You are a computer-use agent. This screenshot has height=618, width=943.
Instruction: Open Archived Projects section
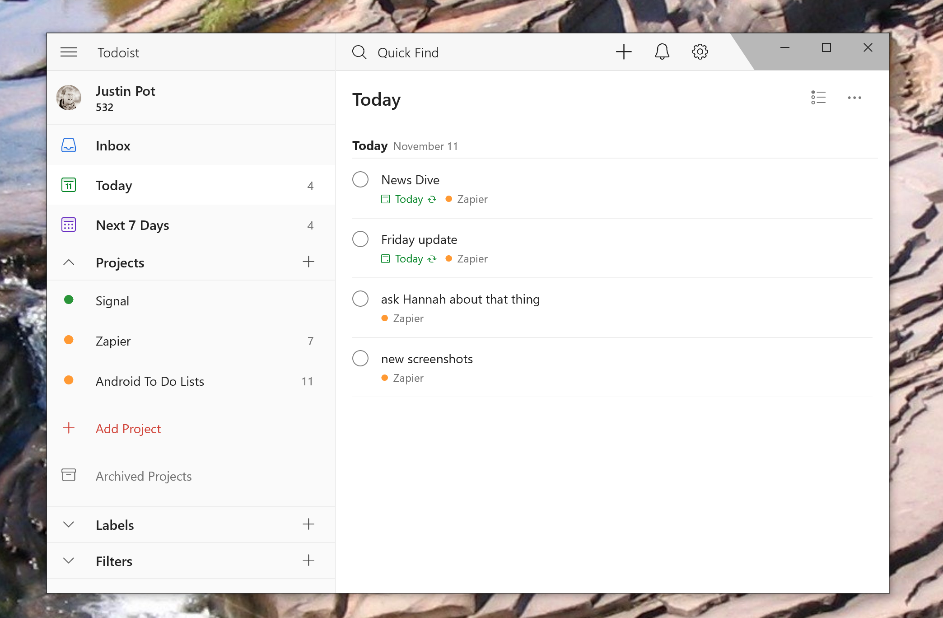pos(144,475)
